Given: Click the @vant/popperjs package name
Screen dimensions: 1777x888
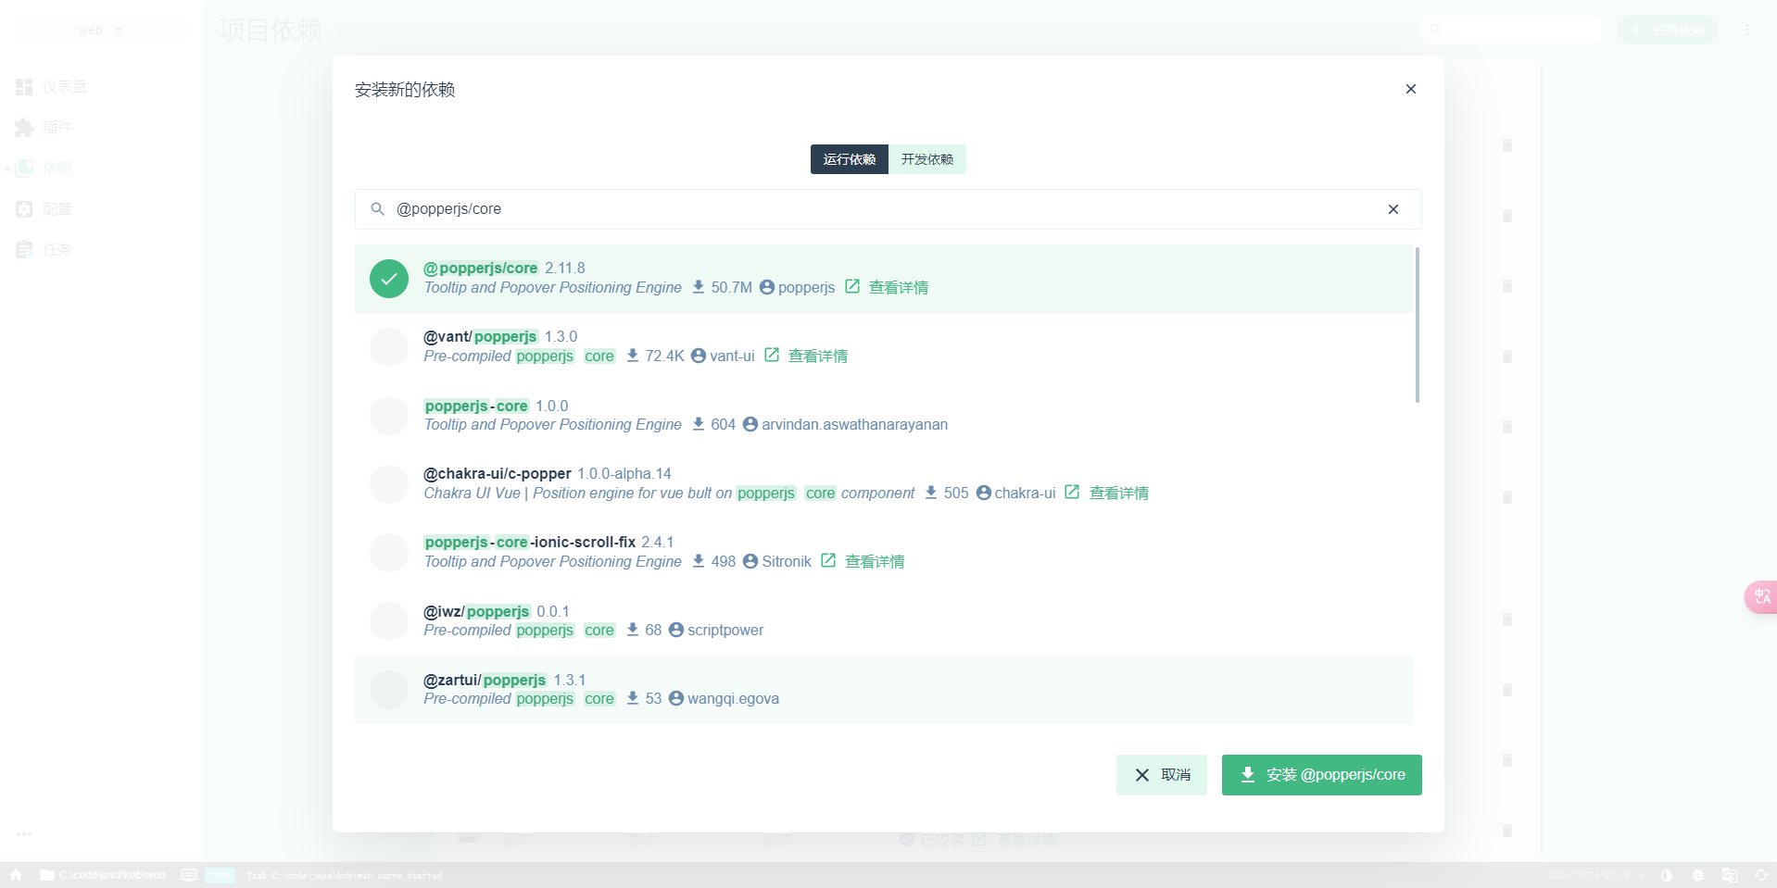Looking at the screenshot, I should (481, 337).
